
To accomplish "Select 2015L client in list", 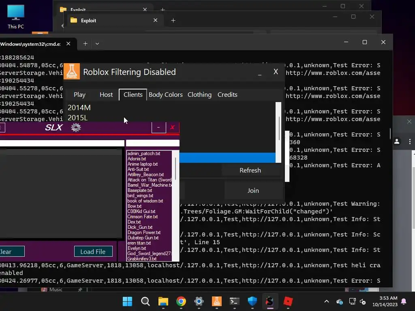I will (171, 118).
